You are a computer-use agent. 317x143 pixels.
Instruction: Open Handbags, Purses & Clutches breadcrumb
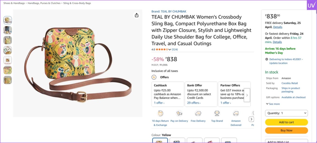[x=44, y=3]
